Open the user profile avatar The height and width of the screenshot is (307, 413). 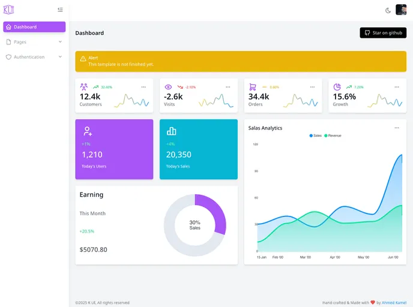click(x=401, y=10)
